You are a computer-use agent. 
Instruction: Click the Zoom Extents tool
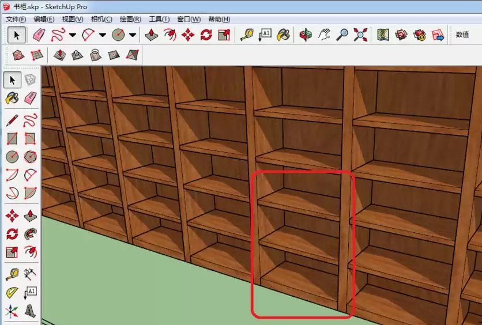pyautogui.click(x=360, y=35)
